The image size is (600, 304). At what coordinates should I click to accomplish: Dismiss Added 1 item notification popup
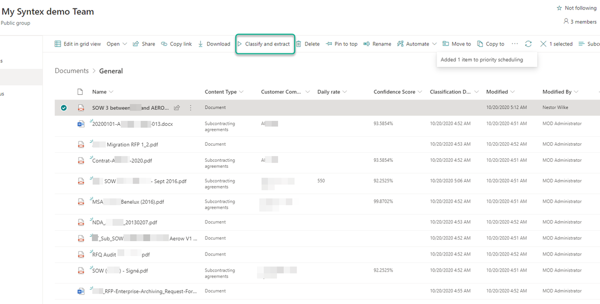pos(487,60)
